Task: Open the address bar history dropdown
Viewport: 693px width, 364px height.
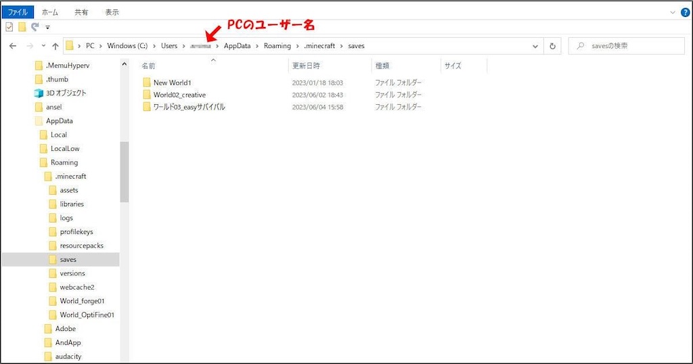Action: tap(535, 46)
